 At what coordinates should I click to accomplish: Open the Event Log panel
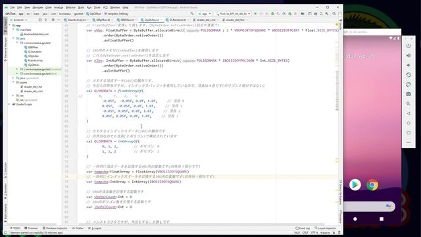coord(303,228)
